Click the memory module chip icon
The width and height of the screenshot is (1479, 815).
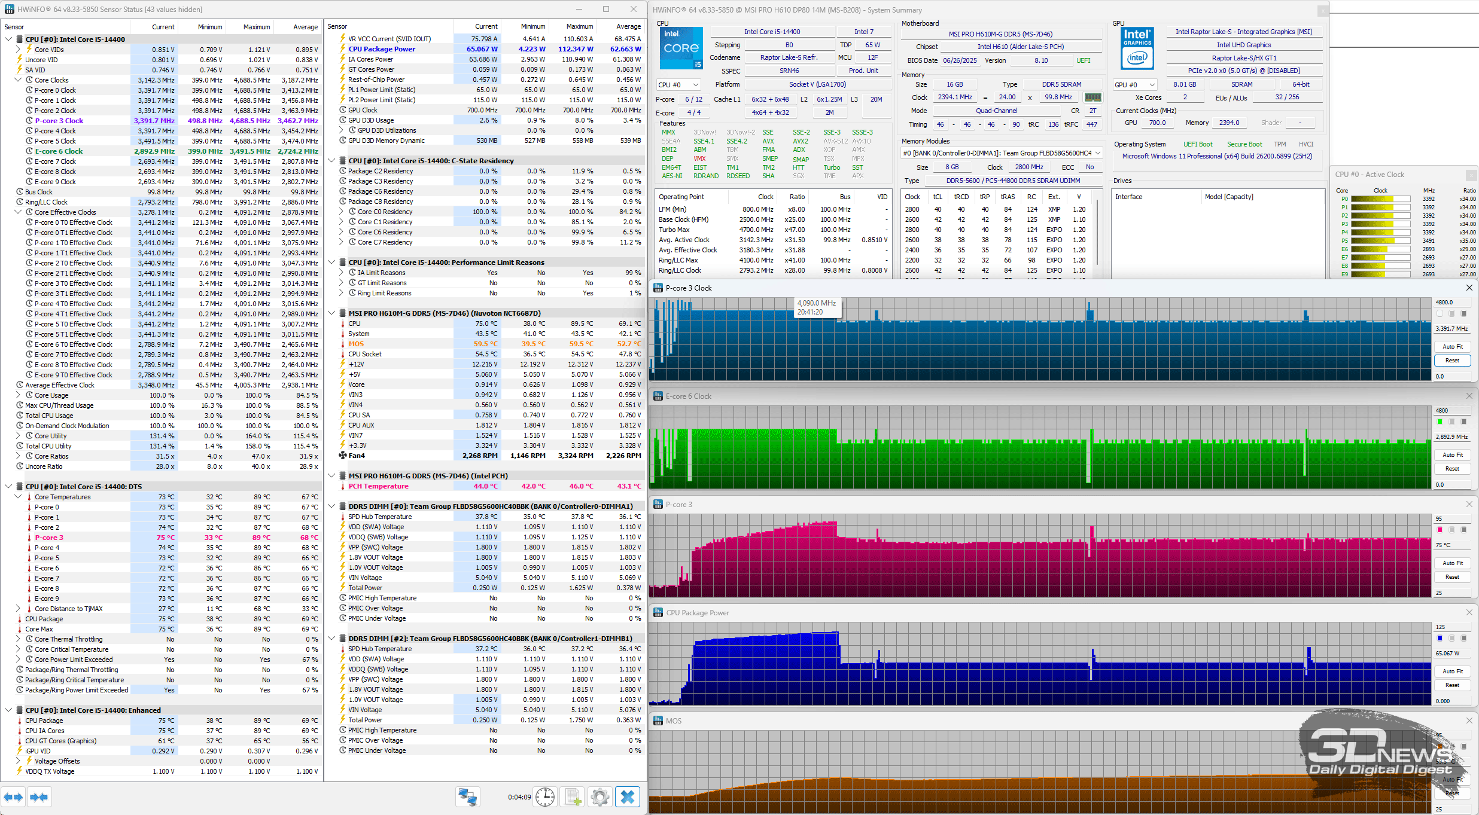(x=1092, y=97)
